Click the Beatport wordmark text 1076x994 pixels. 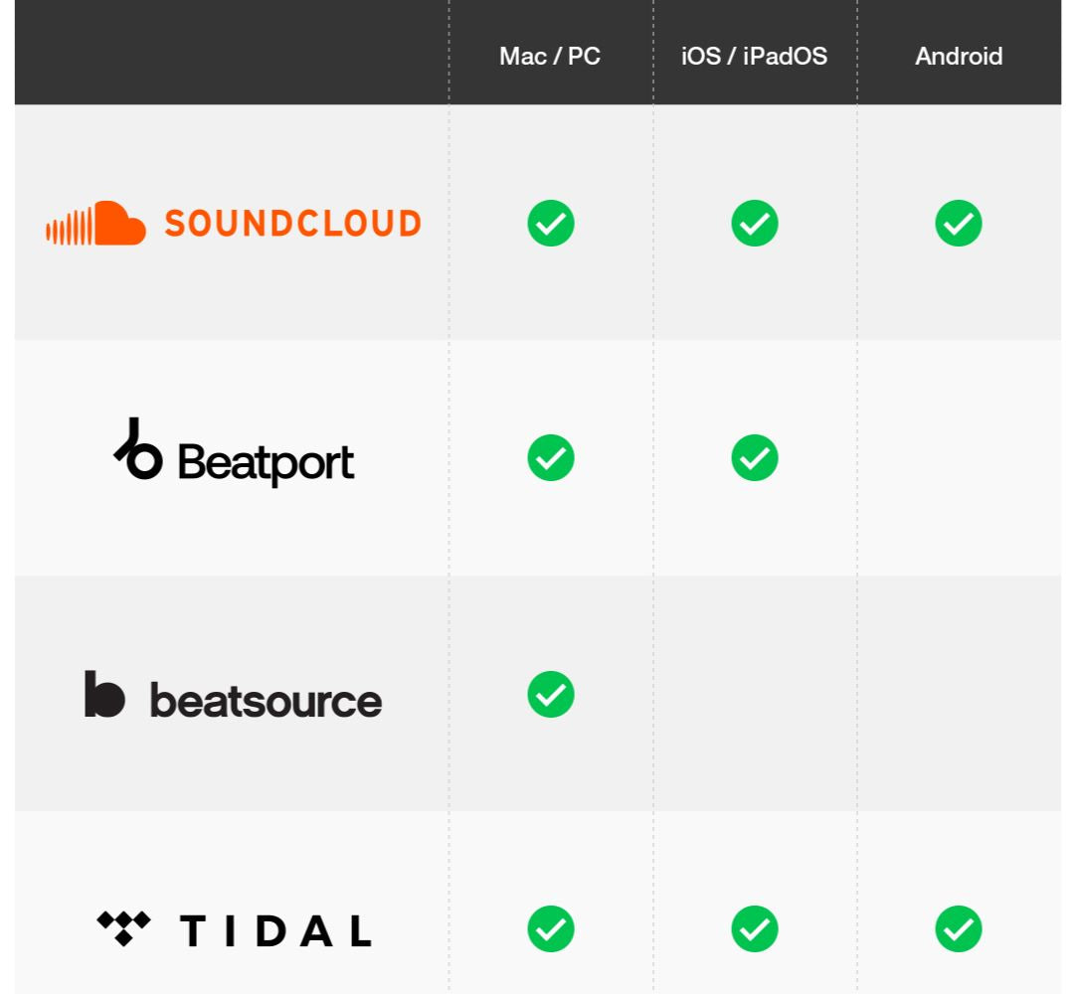266,462
